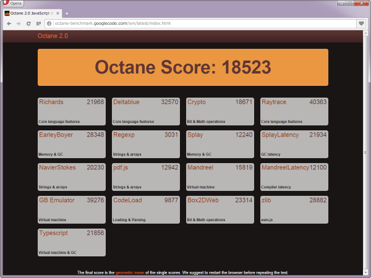
Task: Open the MandreelLatency benchmark link
Action: (285, 167)
